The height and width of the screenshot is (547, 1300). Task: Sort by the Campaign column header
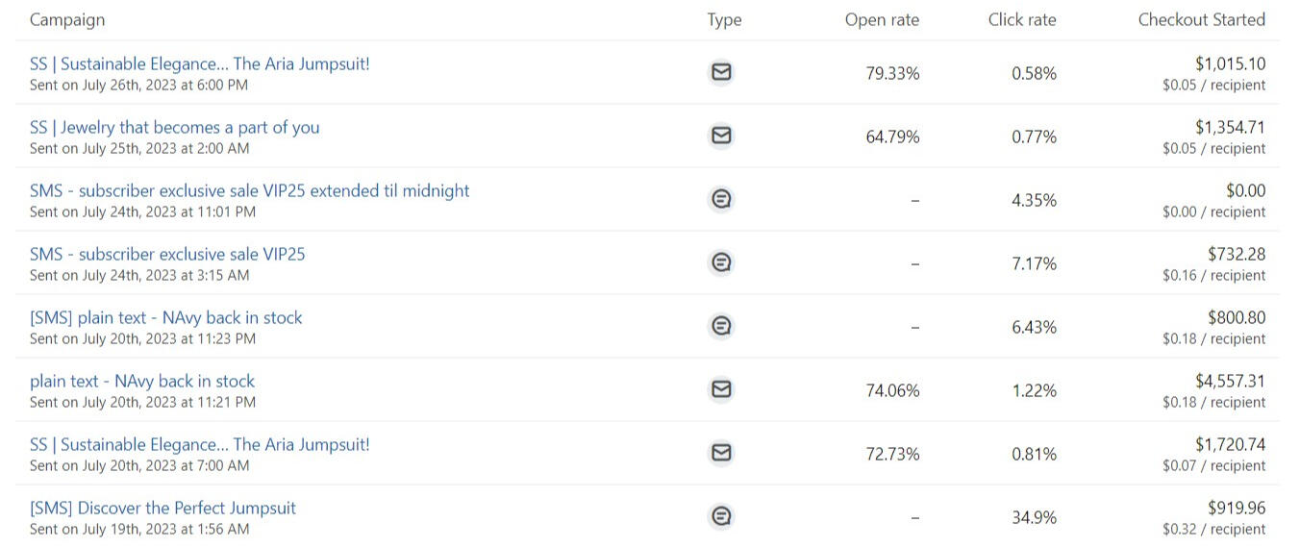point(67,19)
